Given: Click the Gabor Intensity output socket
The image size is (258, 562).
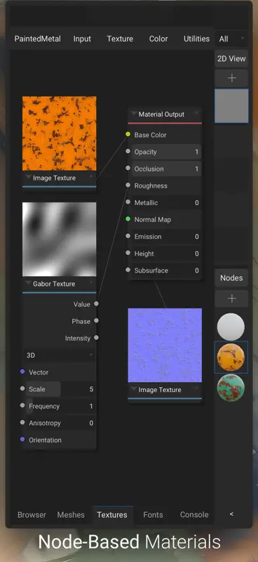Looking at the screenshot, I should pos(96,338).
